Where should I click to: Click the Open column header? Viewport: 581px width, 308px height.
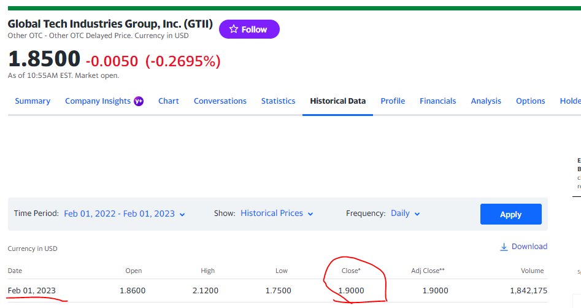tap(133, 271)
